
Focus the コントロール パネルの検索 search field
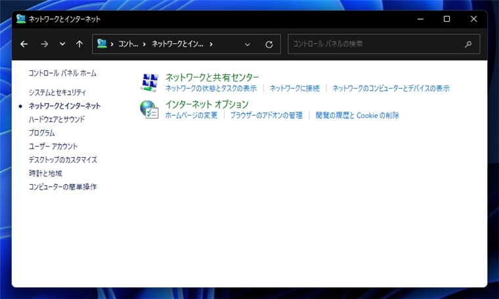click(384, 44)
